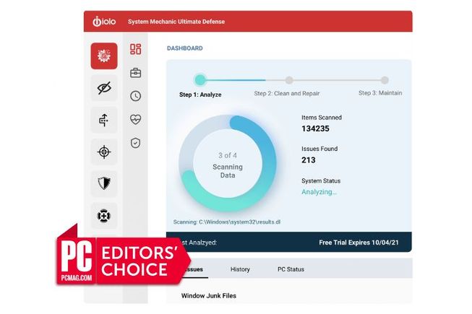Click the Step 3: Maintain label
The height and width of the screenshot is (314, 472).
tap(380, 93)
